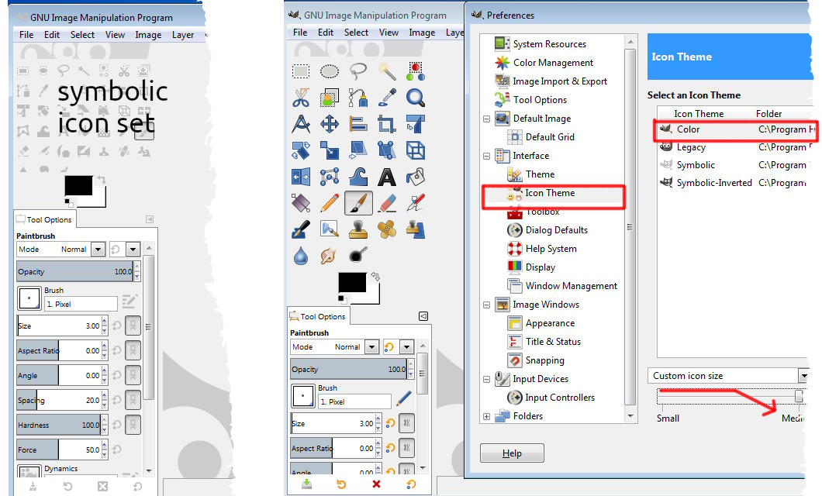The height and width of the screenshot is (496, 822).
Task: Open Tool Options preferences page
Action: [x=540, y=99]
